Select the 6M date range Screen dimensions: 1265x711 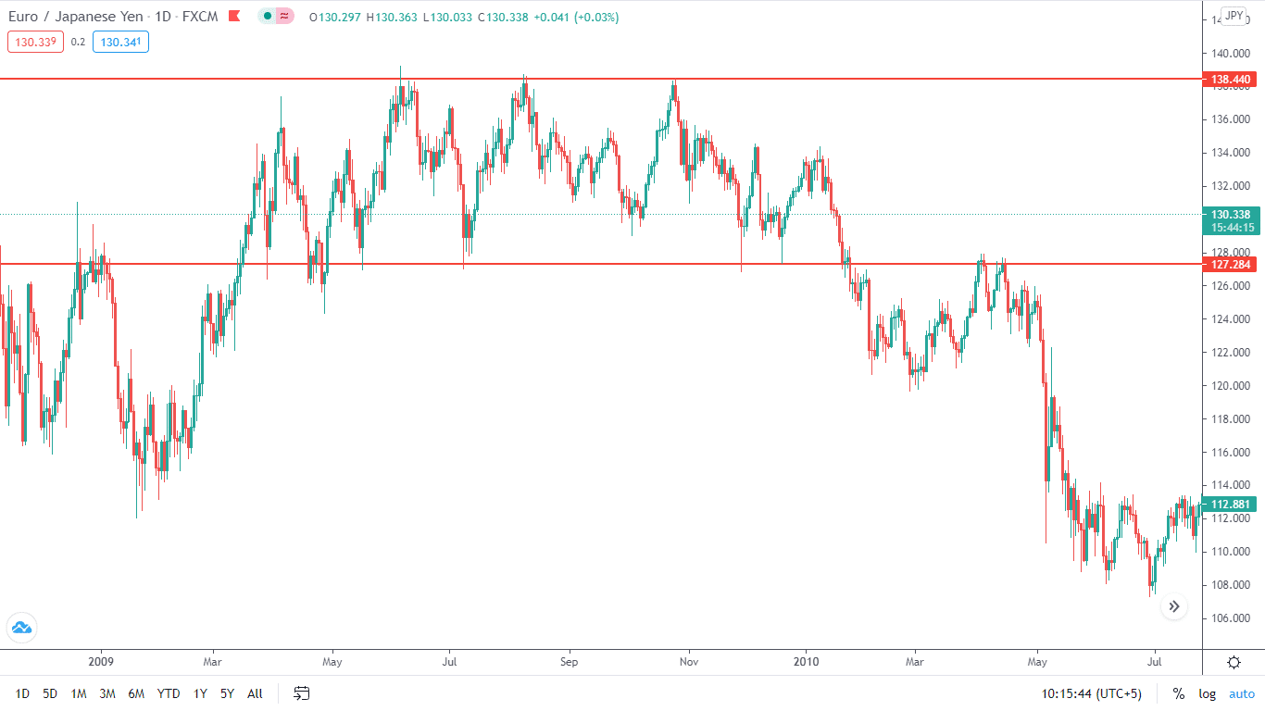(x=136, y=693)
